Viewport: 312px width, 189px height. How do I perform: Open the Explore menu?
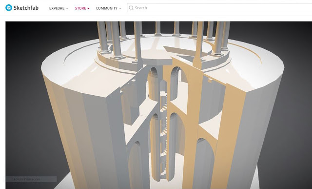57,8
